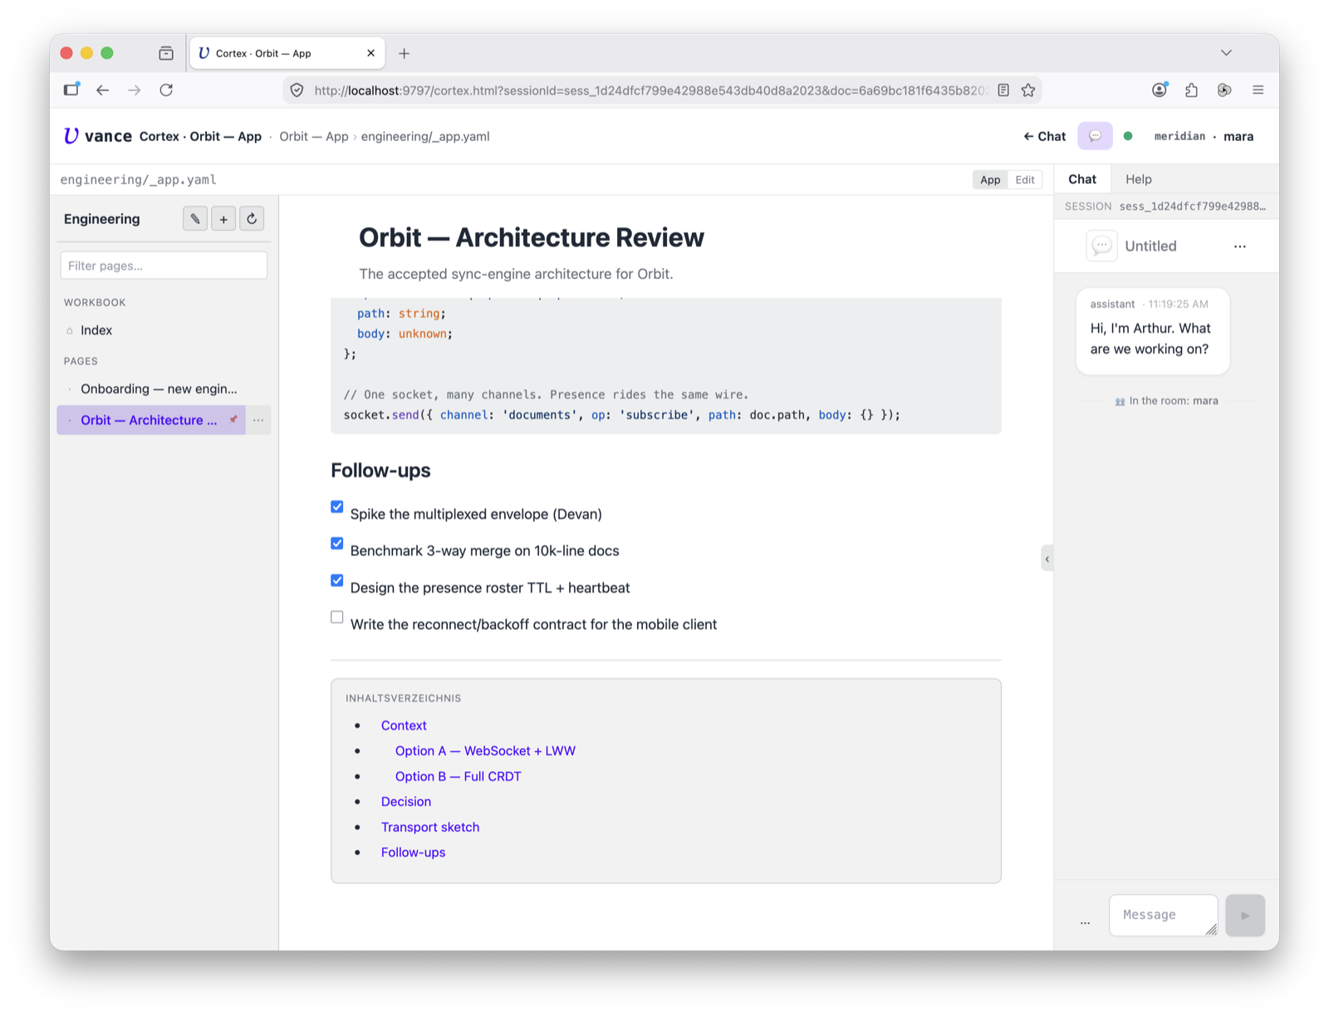
Task: Open the browser extensions menu
Action: pyautogui.click(x=1191, y=90)
